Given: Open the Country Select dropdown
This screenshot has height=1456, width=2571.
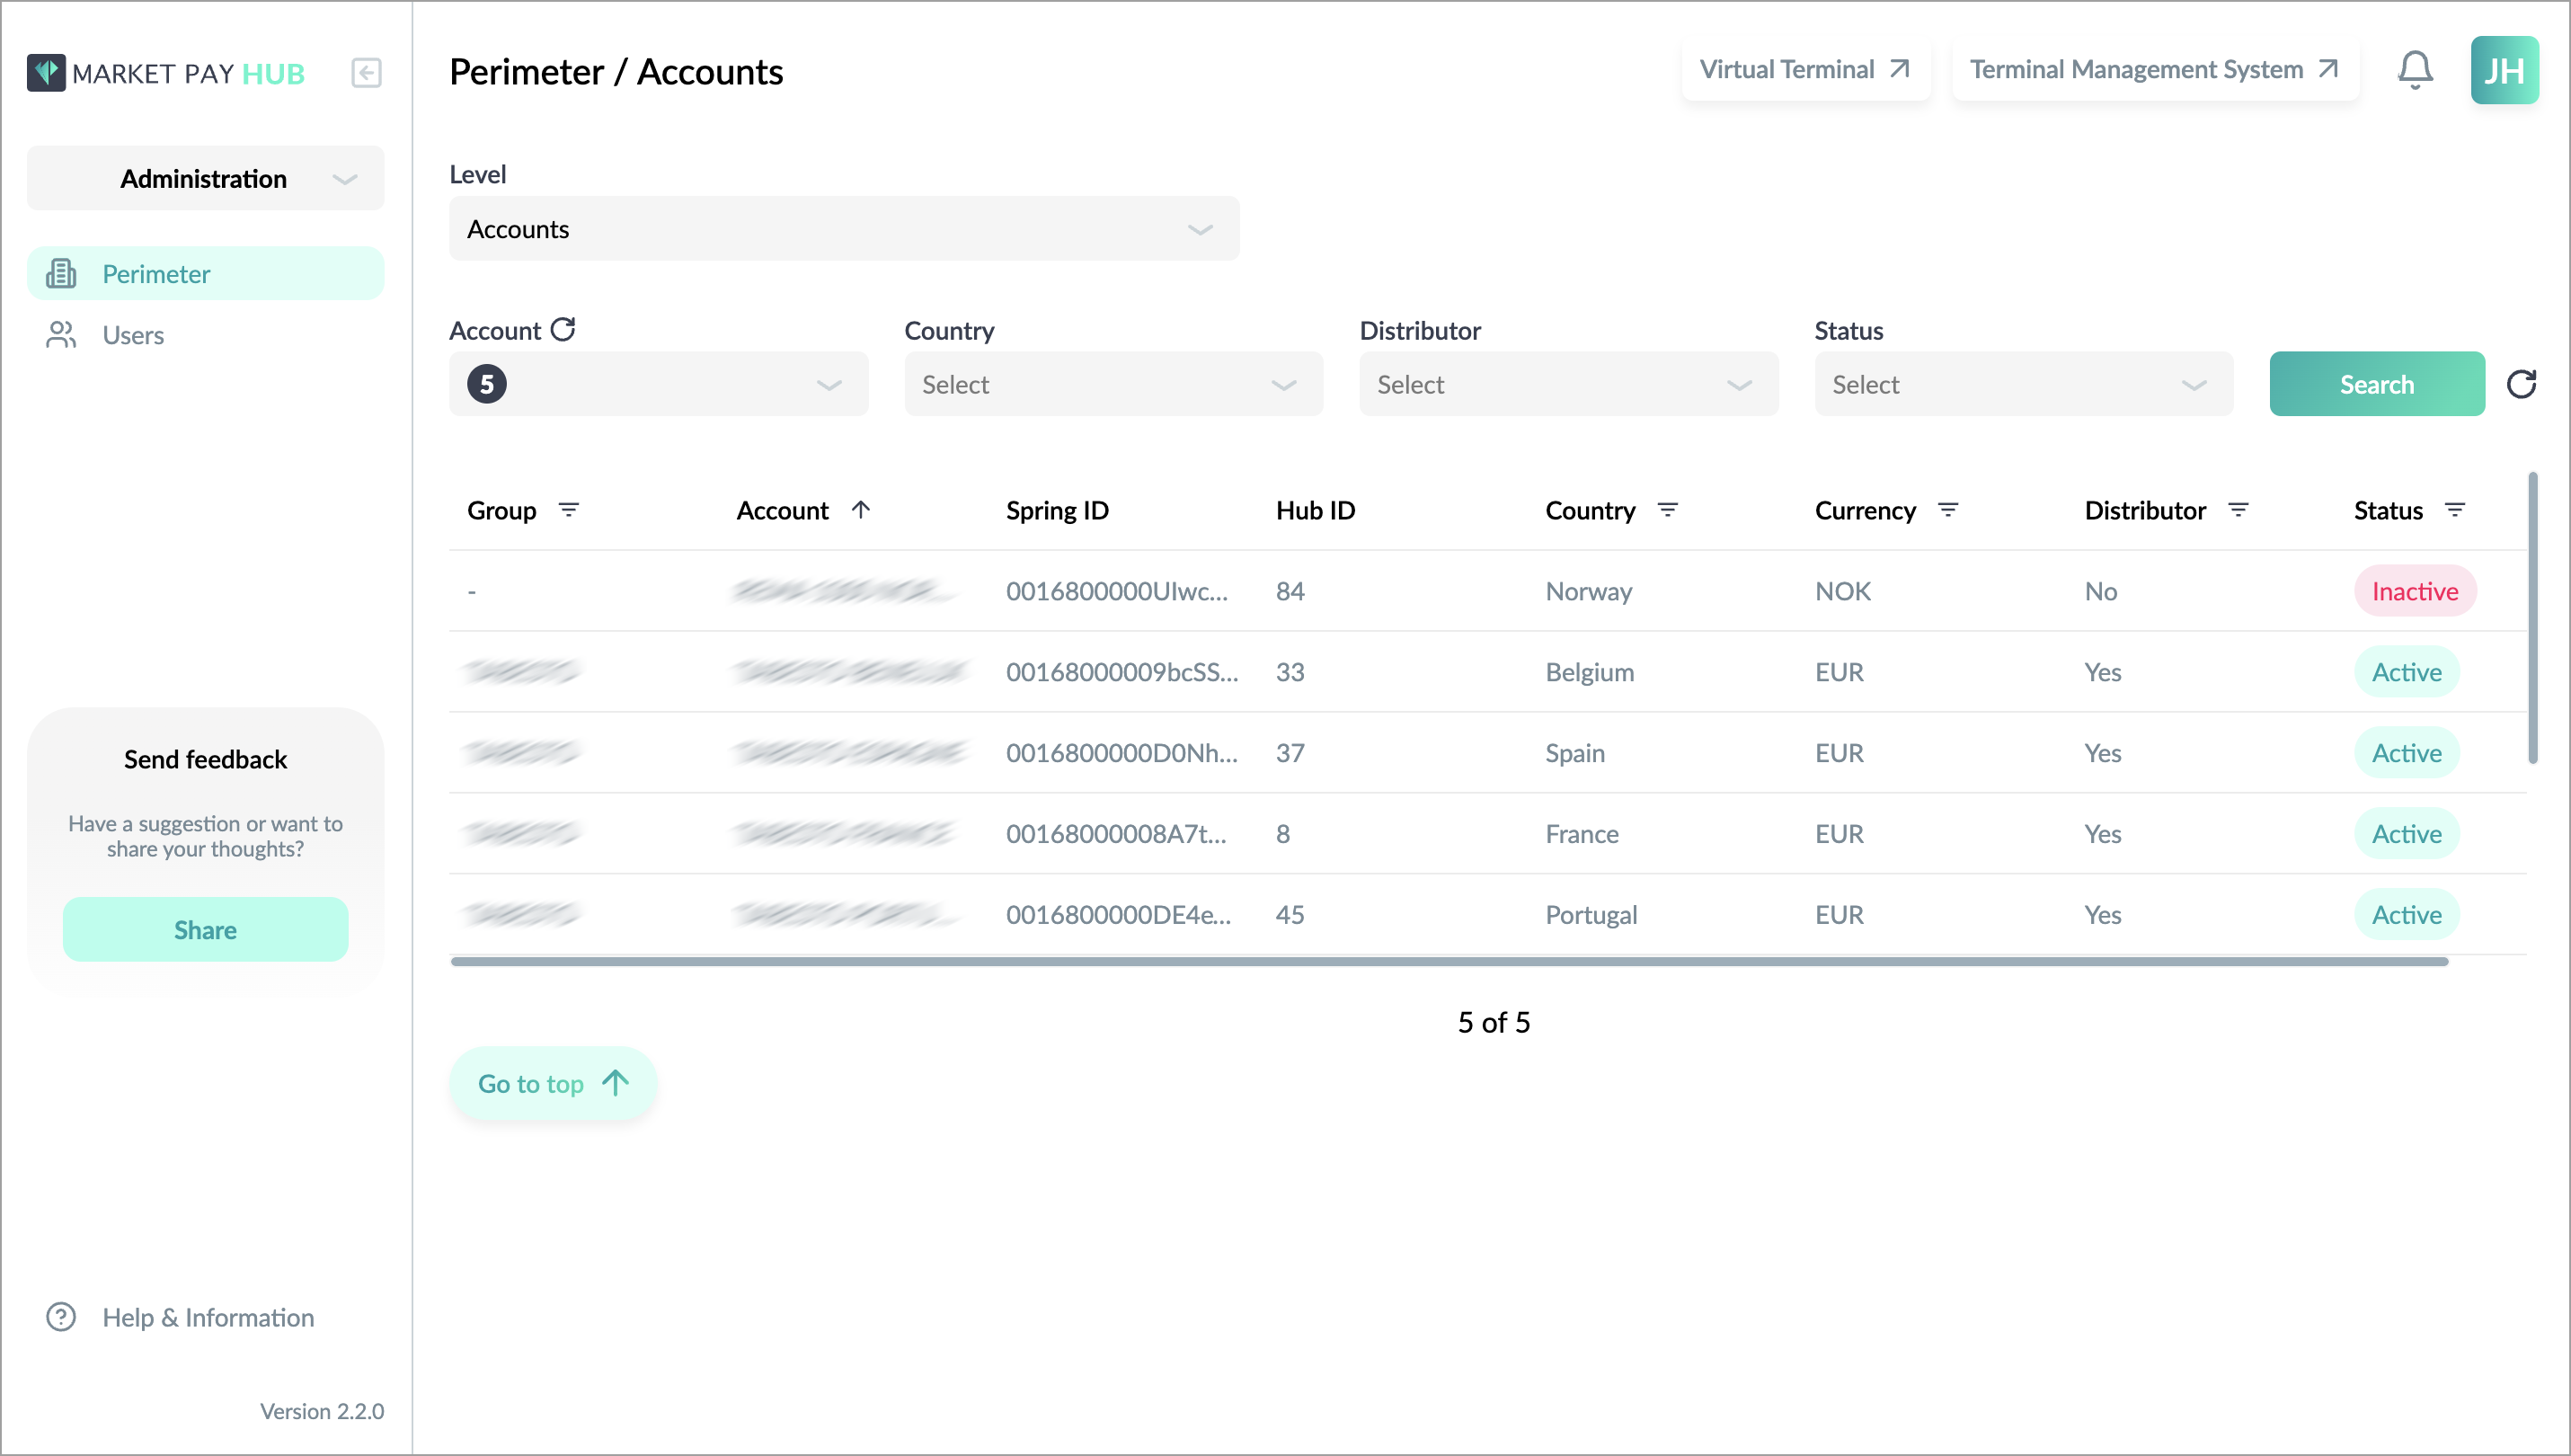Looking at the screenshot, I should (1113, 384).
